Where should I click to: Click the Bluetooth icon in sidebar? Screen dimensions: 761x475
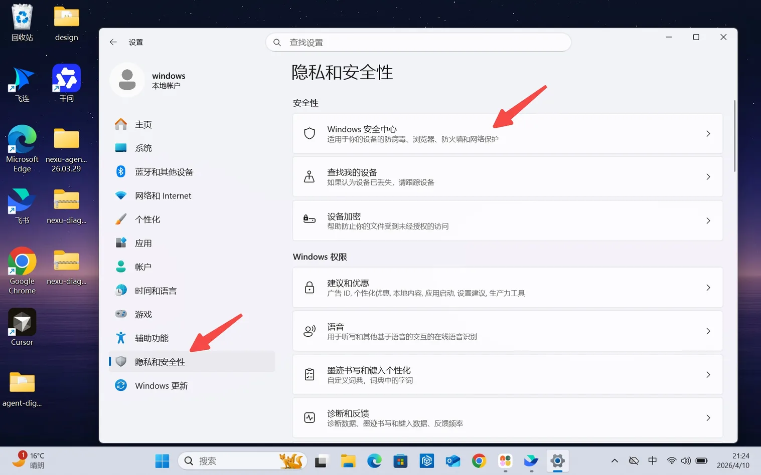point(121,172)
